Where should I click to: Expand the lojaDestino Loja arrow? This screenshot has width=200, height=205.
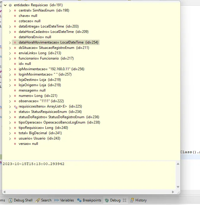coord(10,80)
